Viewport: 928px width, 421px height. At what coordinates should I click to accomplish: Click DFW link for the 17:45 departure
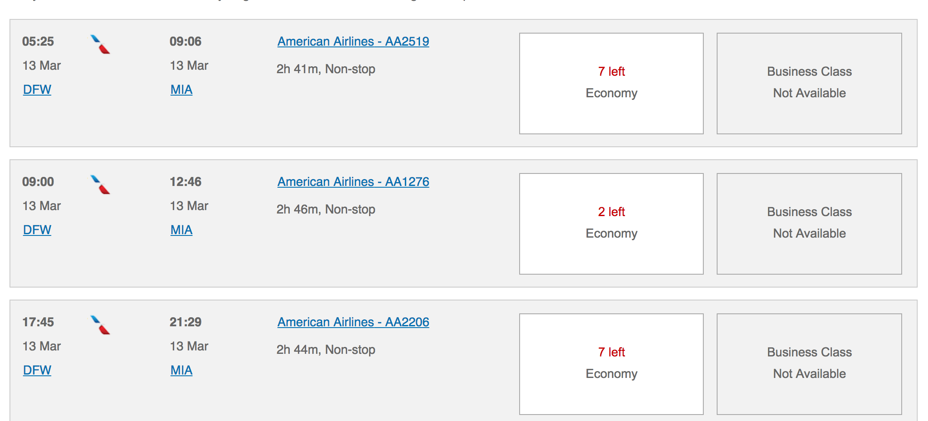click(37, 370)
